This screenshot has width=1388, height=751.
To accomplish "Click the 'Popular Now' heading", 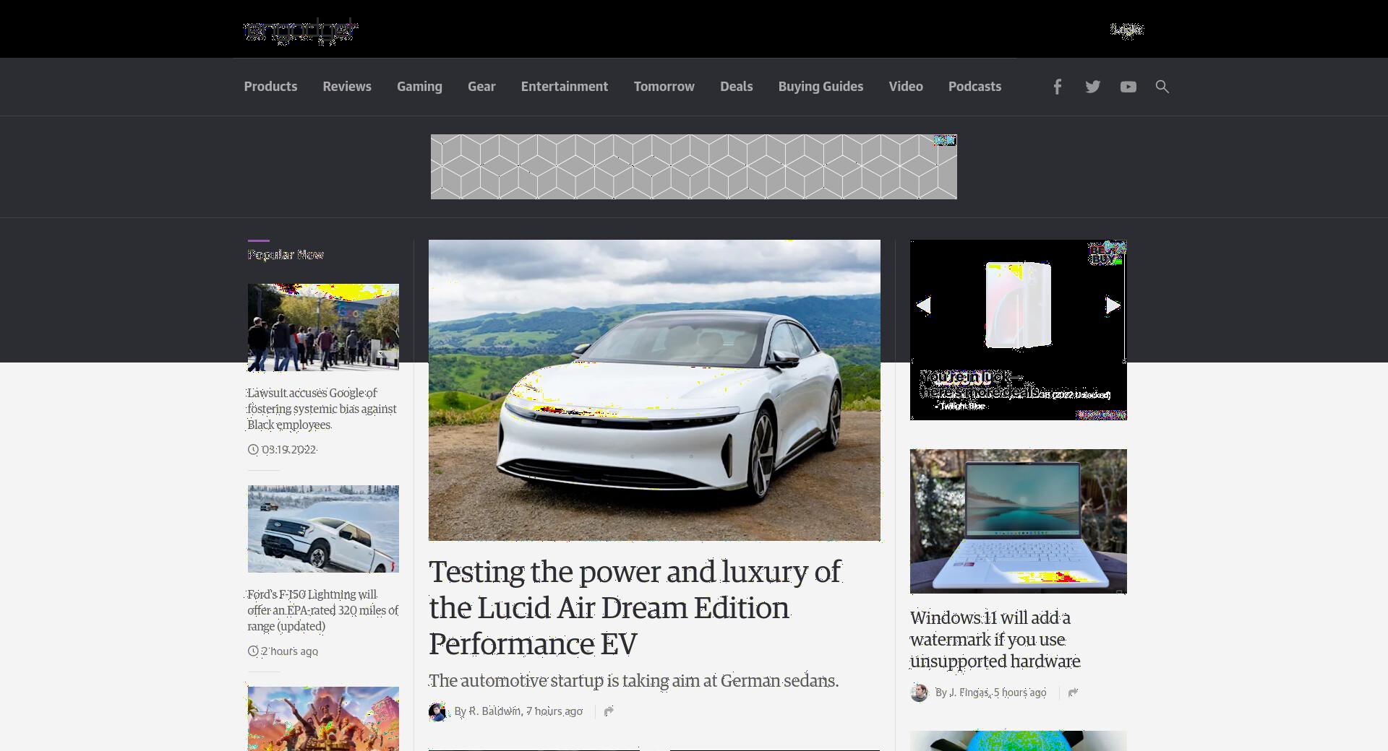I will [286, 255].
